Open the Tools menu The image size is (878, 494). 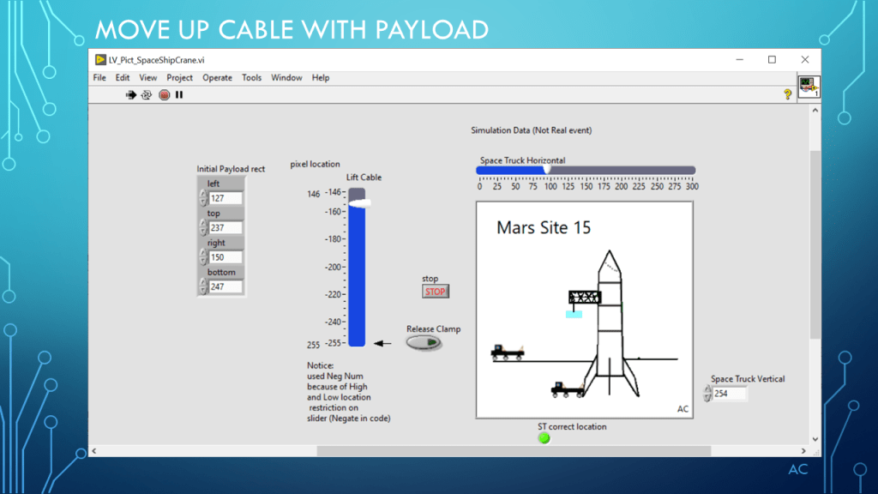pos(251,78)
